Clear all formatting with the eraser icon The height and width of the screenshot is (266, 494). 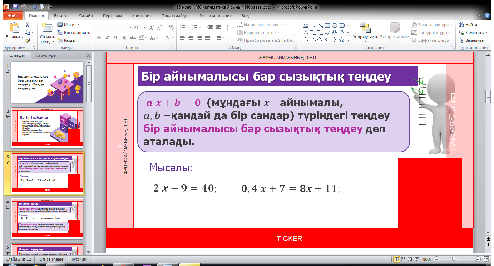click(x=170, y=28)
